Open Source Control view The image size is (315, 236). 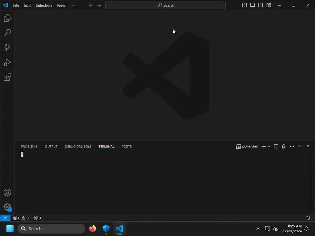[7, 48]
